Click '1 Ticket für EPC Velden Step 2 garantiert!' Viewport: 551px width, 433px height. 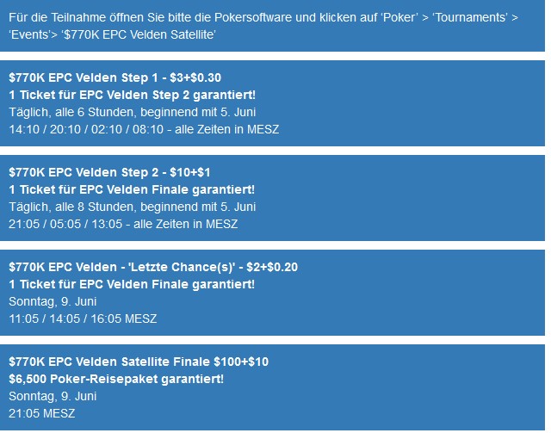click(132, 95)
